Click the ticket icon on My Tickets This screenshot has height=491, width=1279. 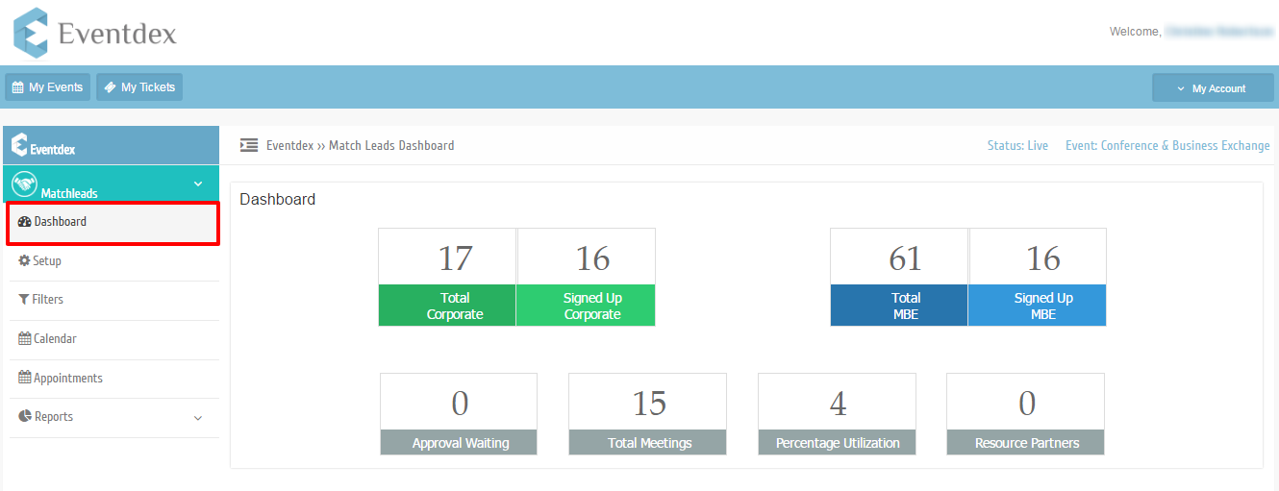pos(111,87)
